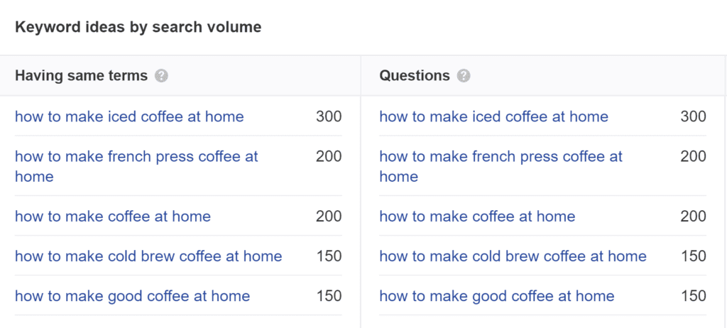Open cold brew coffee keyword under Having same terms

[148, 256]
